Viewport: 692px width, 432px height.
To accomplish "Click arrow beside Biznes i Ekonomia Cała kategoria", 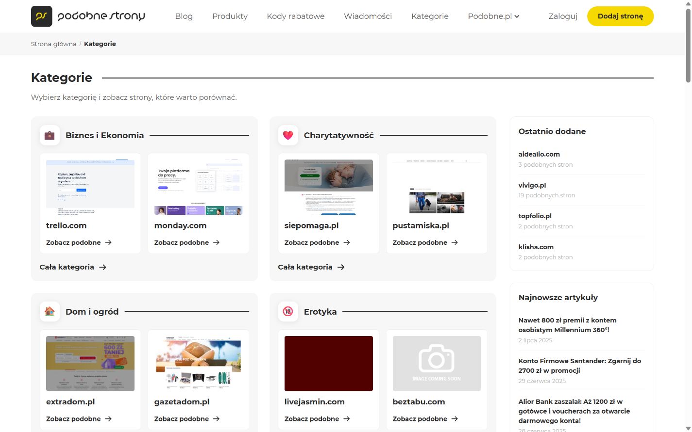I will (x=102, y=267).
